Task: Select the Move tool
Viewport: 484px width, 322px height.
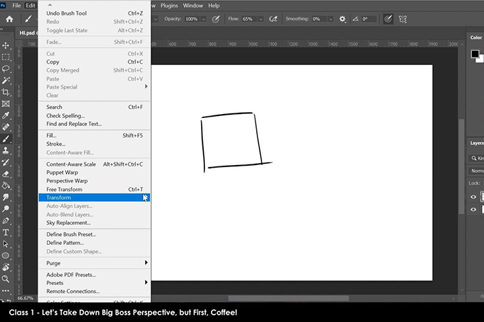Action: 5,46
